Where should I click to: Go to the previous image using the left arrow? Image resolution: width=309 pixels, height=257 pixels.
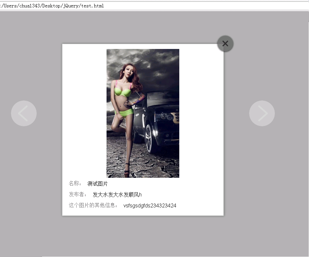point(23,113)
